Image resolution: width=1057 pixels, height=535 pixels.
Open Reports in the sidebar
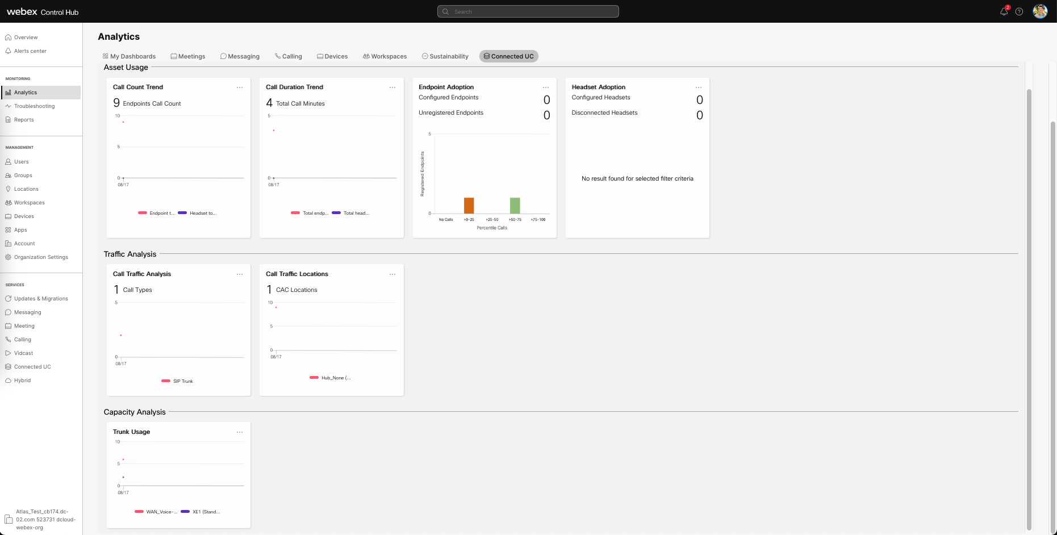pos(24,120)
